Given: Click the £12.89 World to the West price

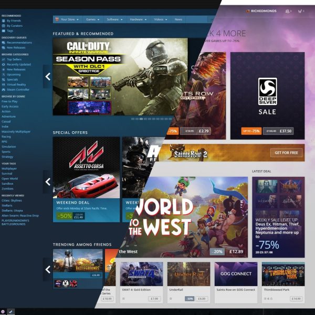Looking at the screenshot, I should 236,251.
